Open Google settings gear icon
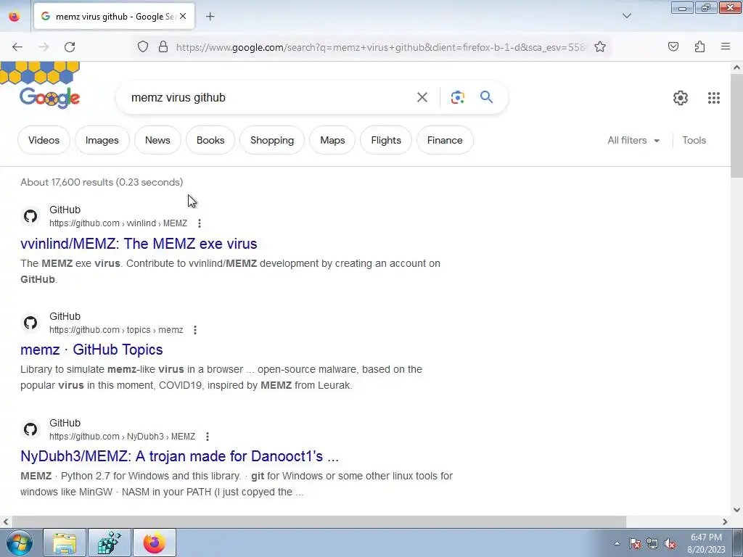The image size is (743, 557). [681, 98]
